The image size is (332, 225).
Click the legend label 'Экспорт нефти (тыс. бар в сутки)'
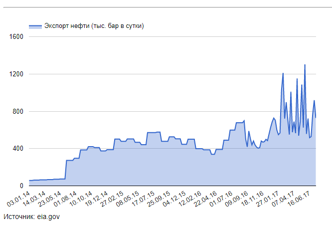[94, 26]
